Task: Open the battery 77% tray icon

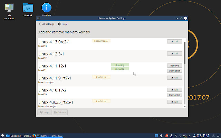Action: tap(185, 136)
